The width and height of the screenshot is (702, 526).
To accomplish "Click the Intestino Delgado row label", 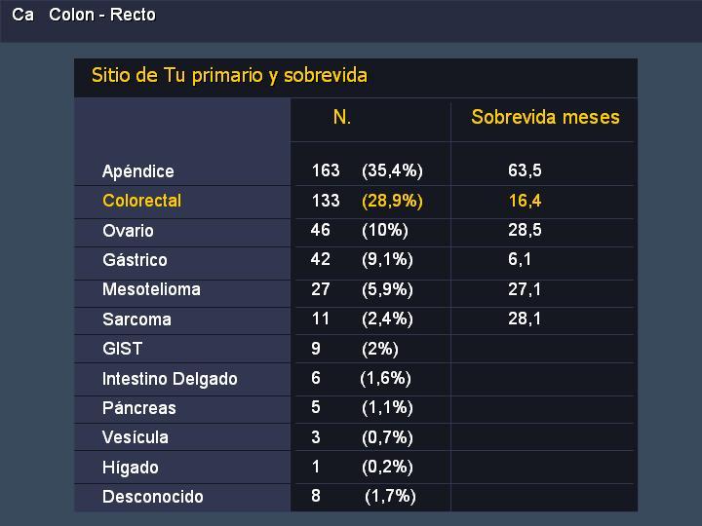I will click(x=170, y=379).
